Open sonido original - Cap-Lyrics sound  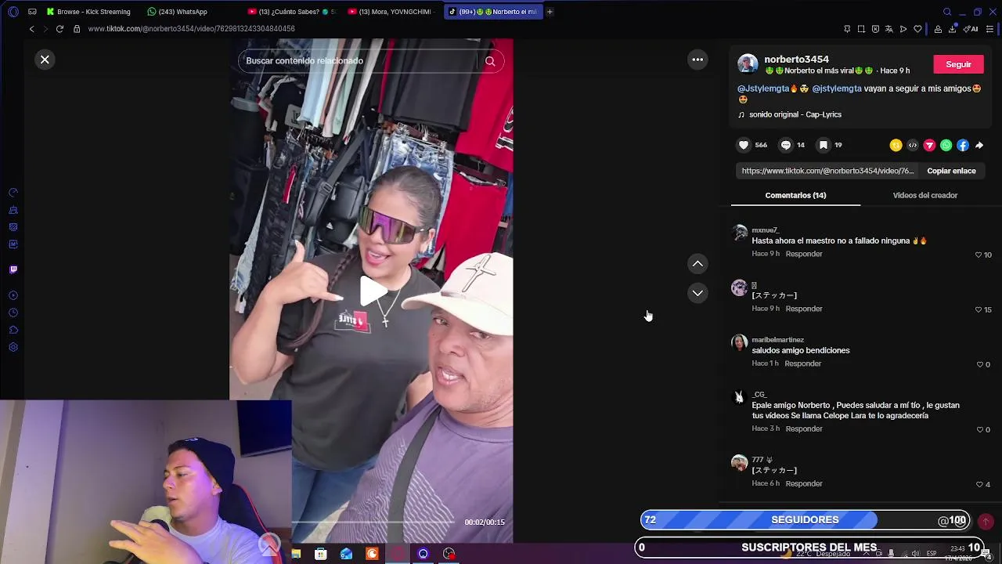(795, 114)
